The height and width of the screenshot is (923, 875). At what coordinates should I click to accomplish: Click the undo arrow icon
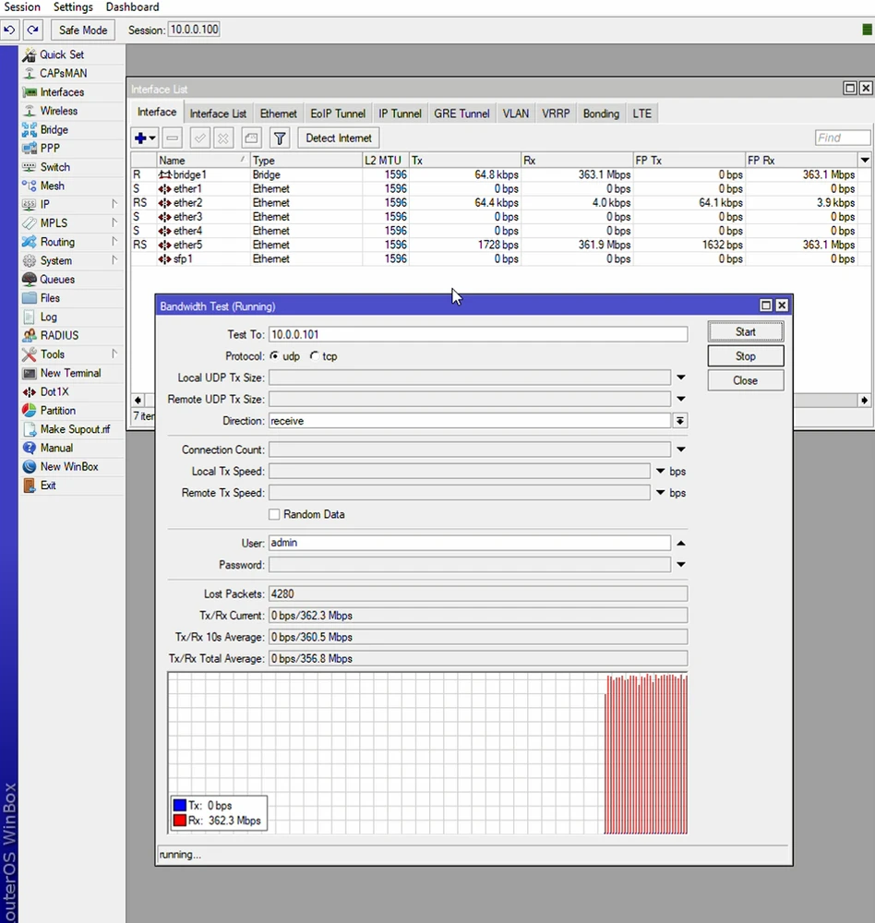point(10,30)
